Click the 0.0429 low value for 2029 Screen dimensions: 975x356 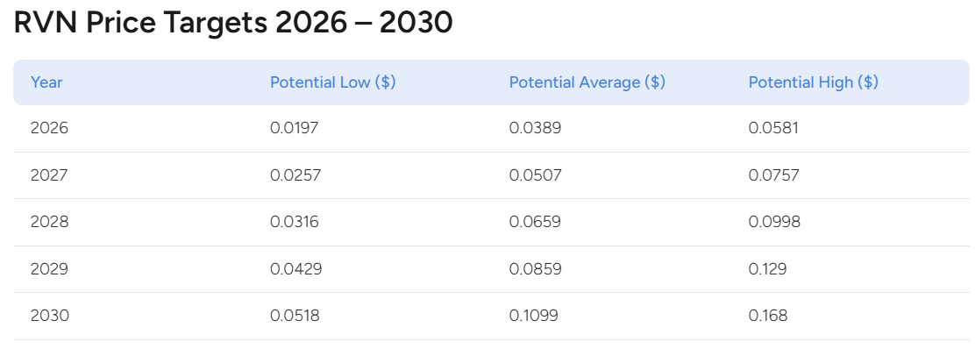(295, 268)
